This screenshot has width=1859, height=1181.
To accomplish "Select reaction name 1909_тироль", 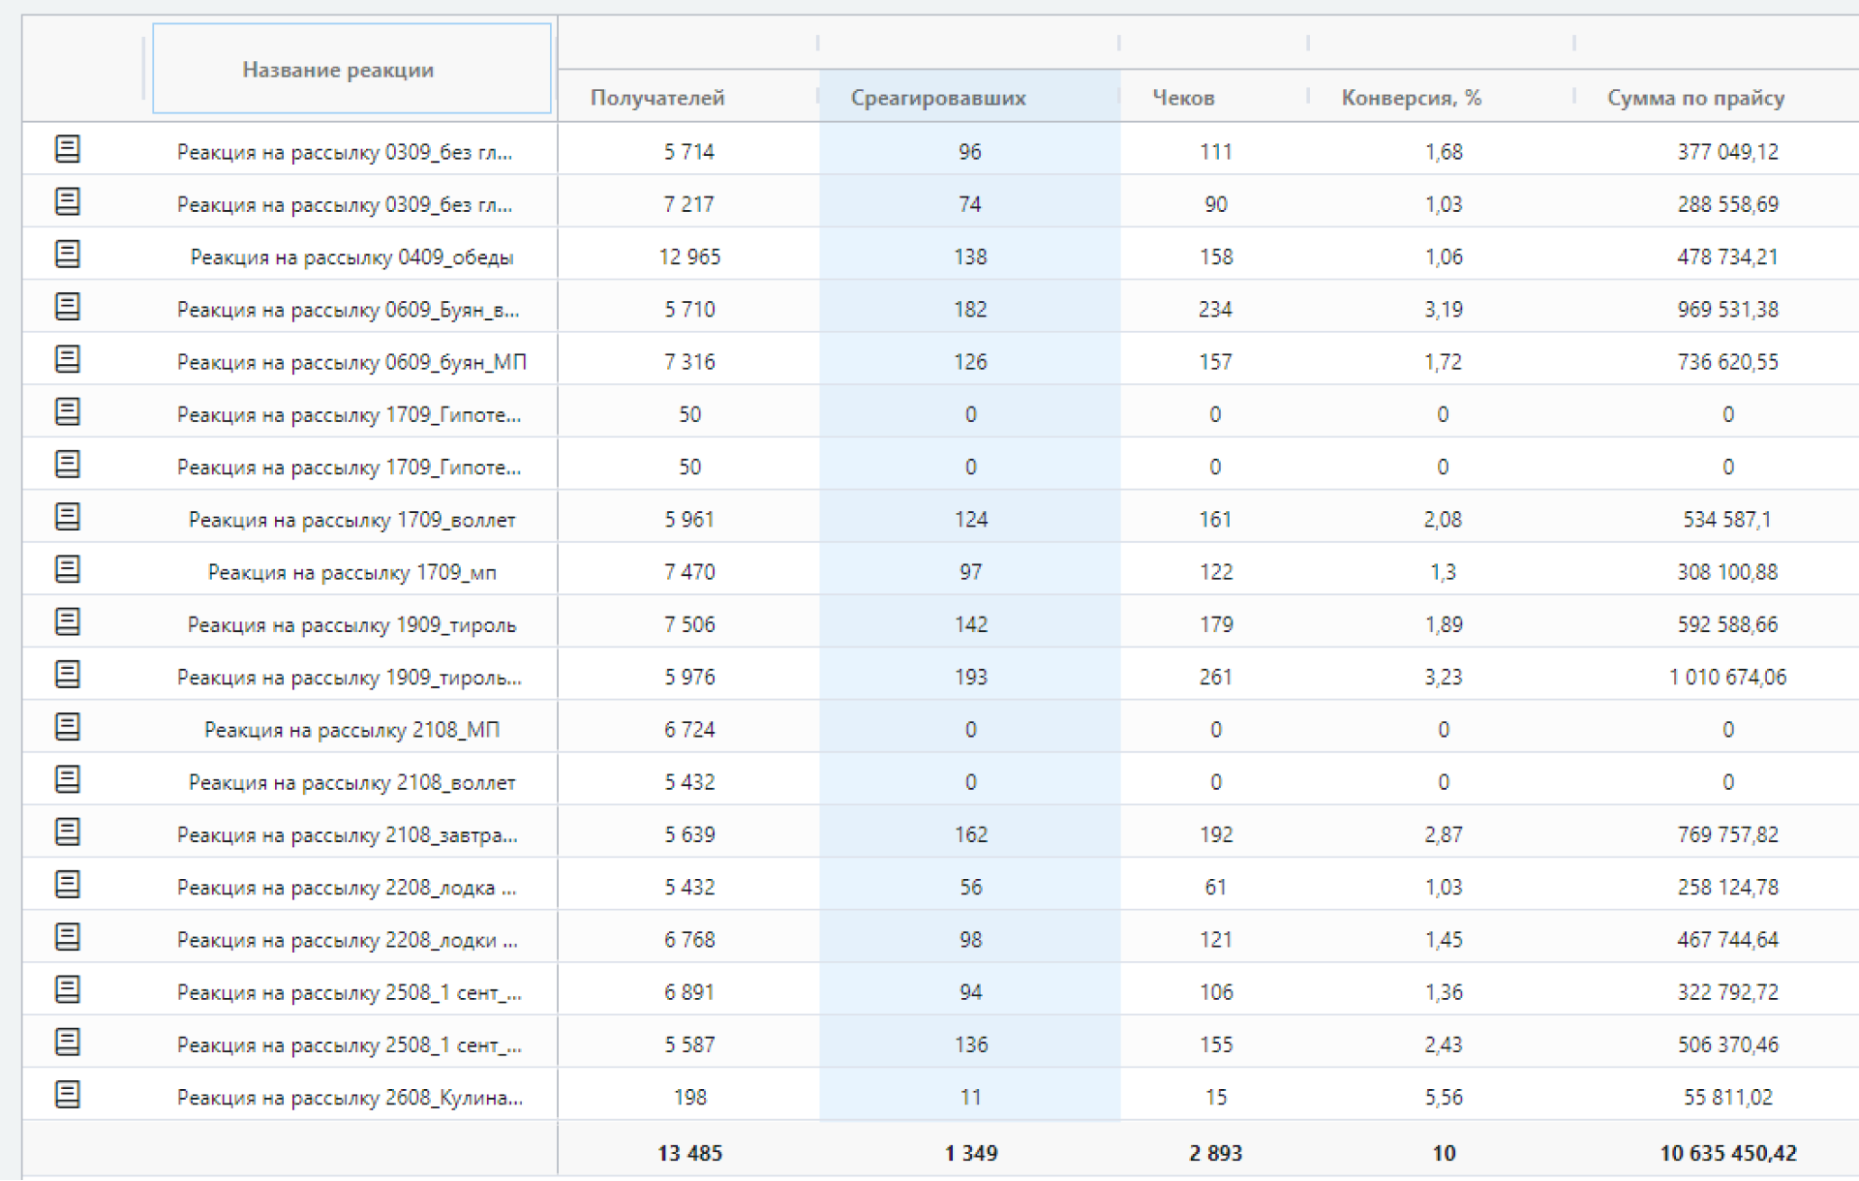I will tap(351, 625).
